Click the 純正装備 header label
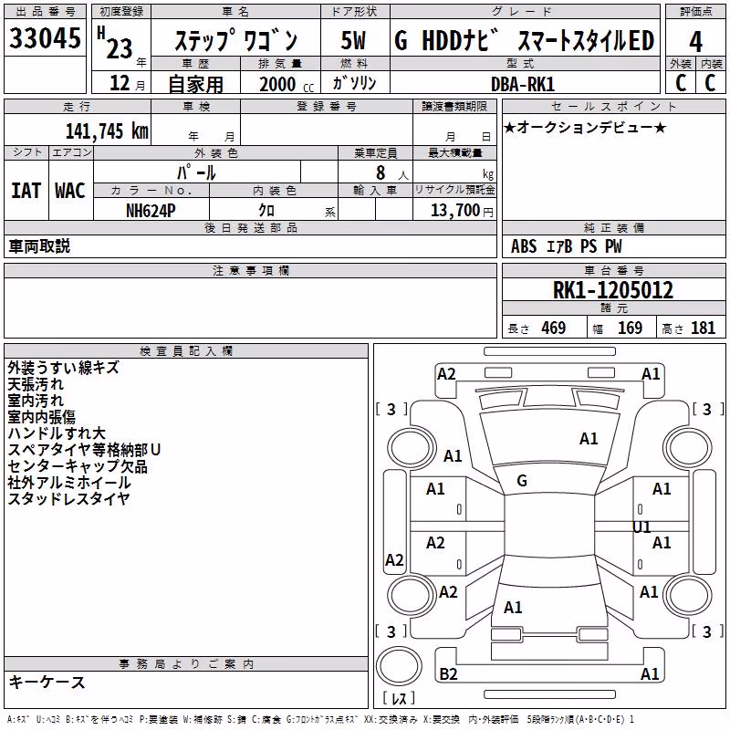This screenshot has width=730, height=730. click(x=613, y=227)
